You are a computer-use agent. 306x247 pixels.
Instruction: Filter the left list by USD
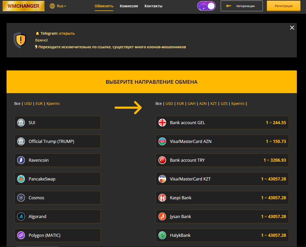coord(28,104)
